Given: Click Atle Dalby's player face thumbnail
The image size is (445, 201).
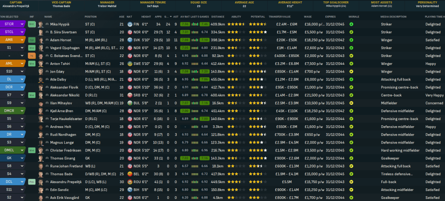Looking at the screenshot, I should tap(40, 79).
